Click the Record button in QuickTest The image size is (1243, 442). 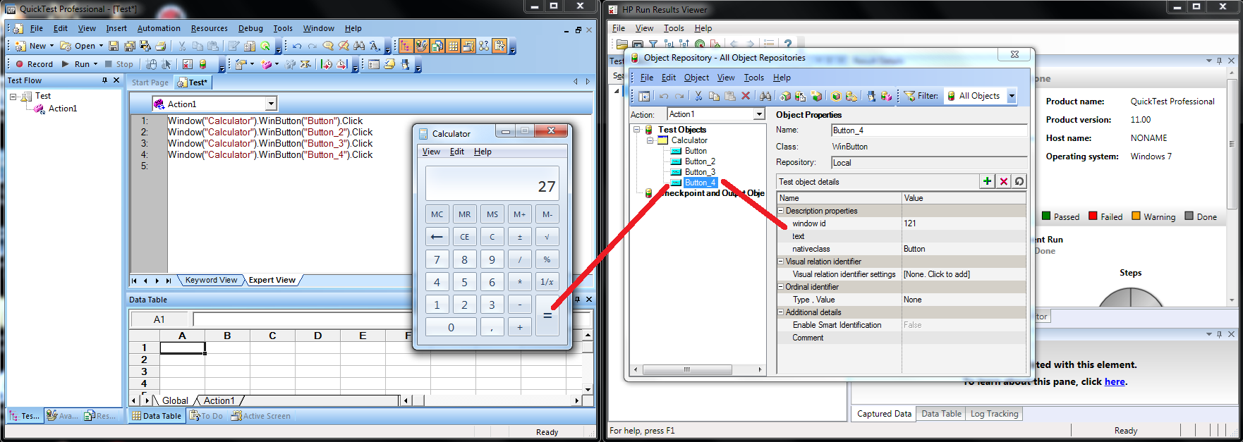pyautogui.click(x=34, y=64)
